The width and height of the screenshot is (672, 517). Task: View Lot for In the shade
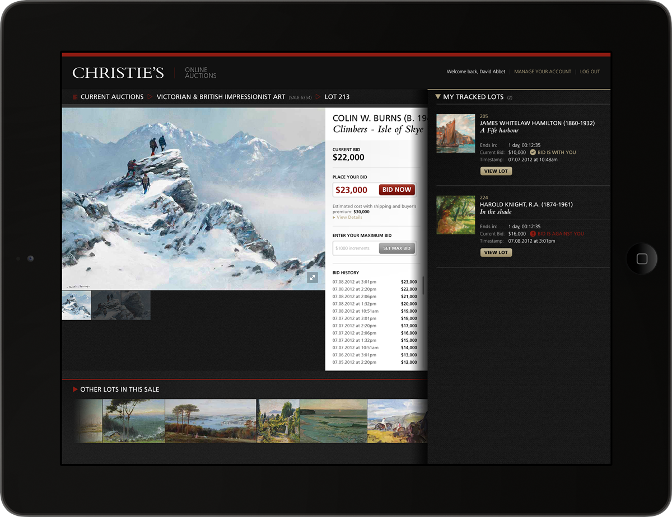coord(496,253)
